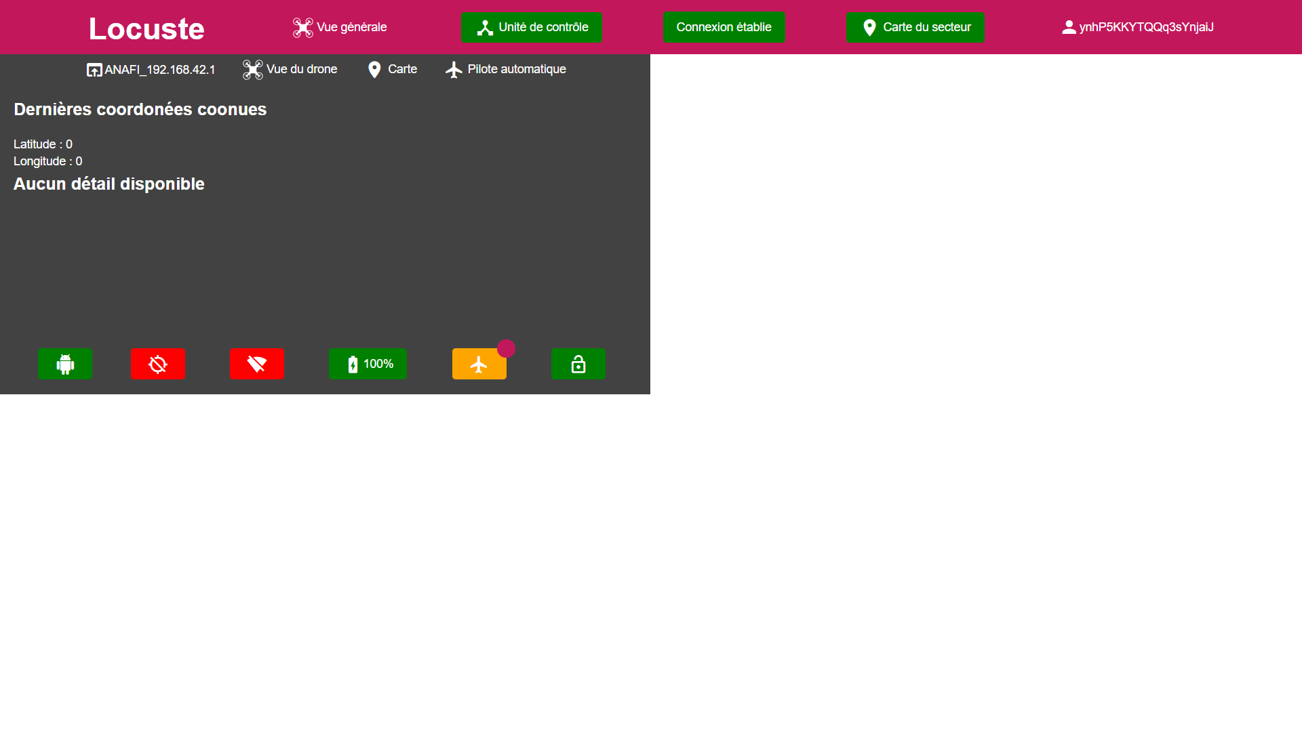Image resolution: width=1302 pixels, height=731 pixels.
Task: Click the red no-signal wifi icon
Action: (x=257, y=364)
